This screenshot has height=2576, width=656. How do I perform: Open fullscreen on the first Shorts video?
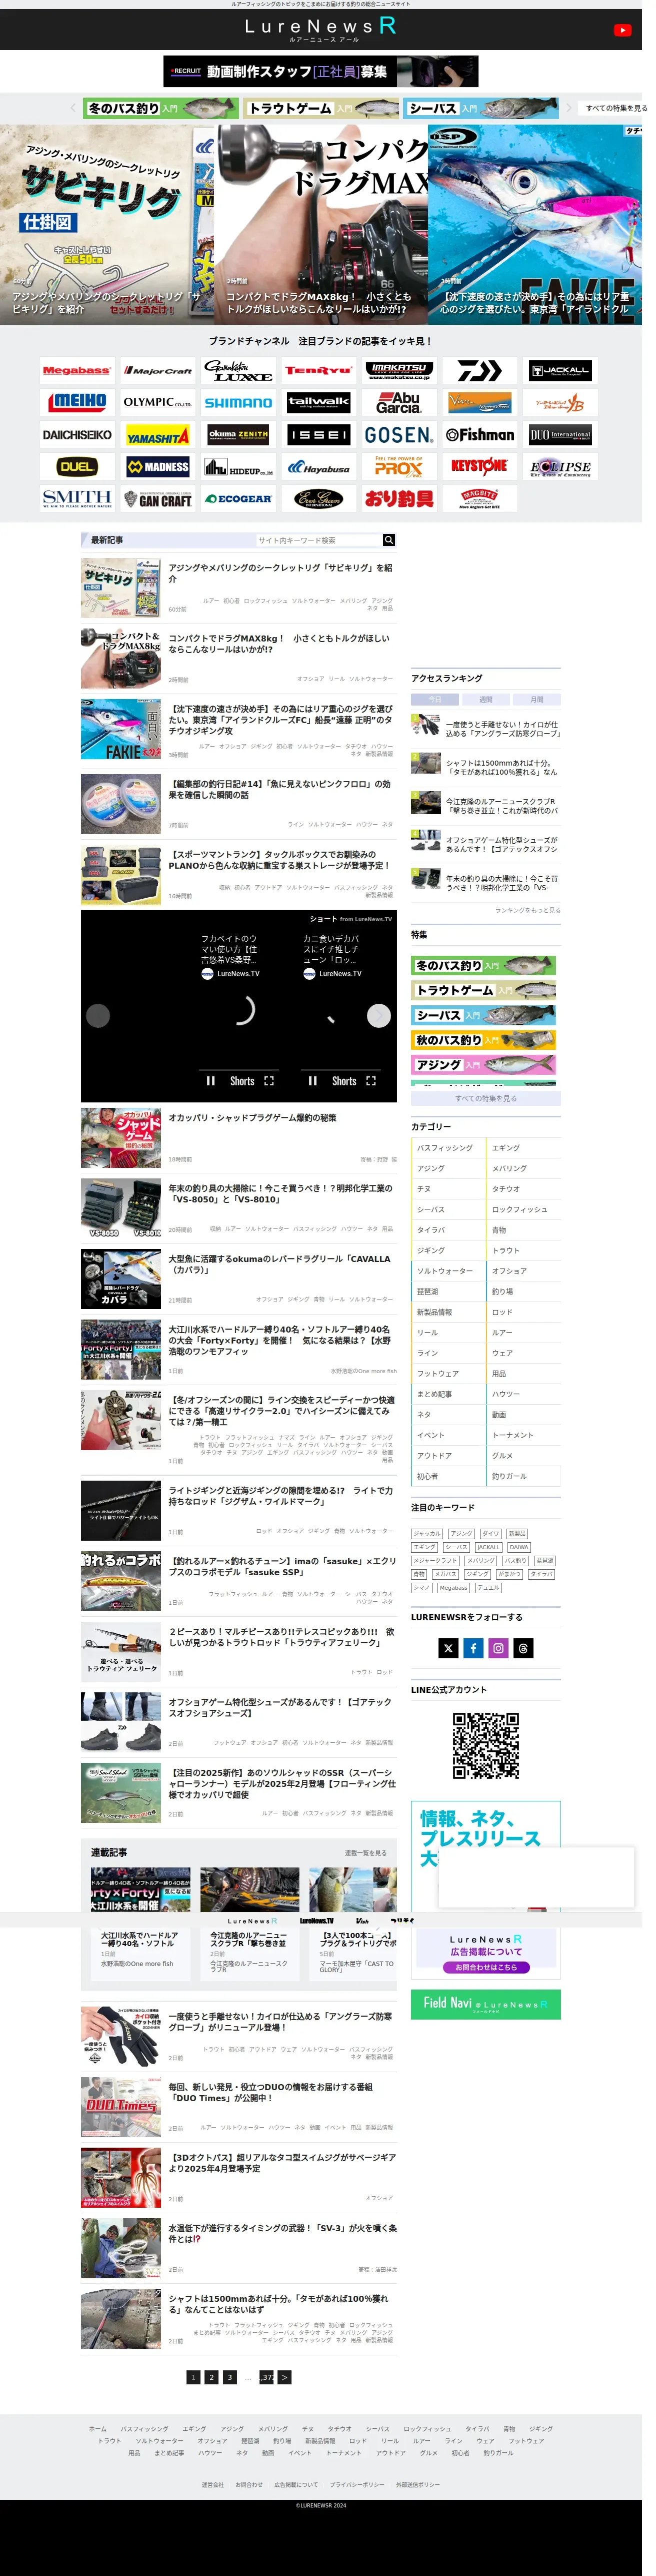tap(268, 1081)
